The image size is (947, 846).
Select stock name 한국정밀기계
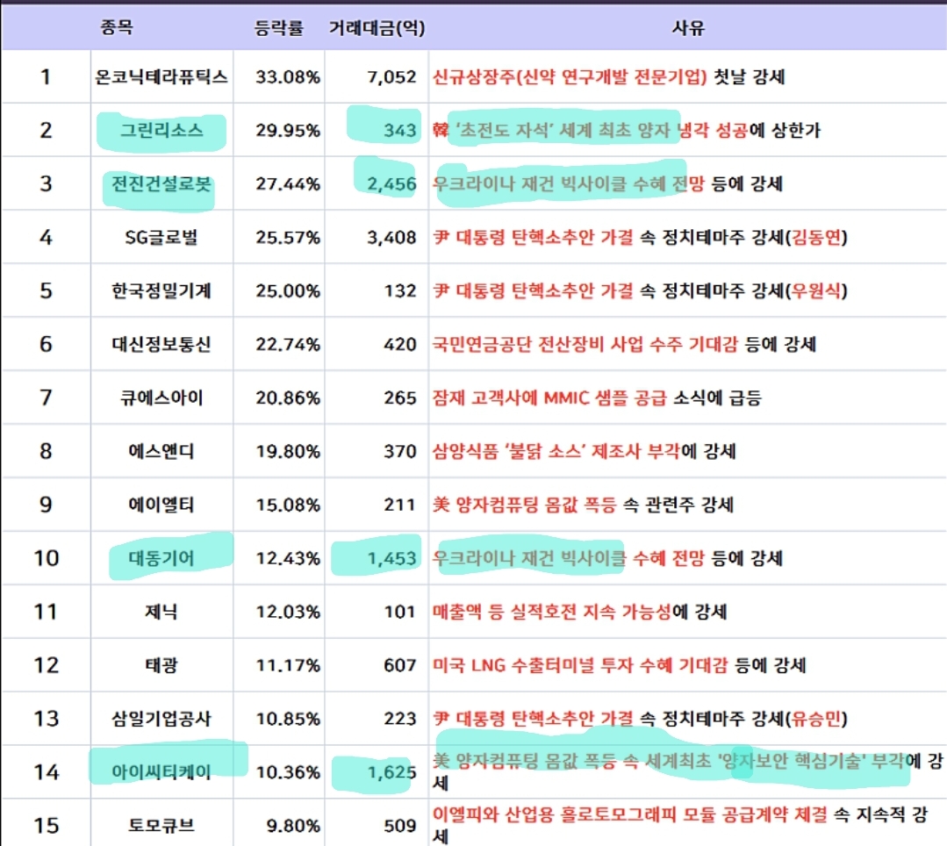(161, 290)
